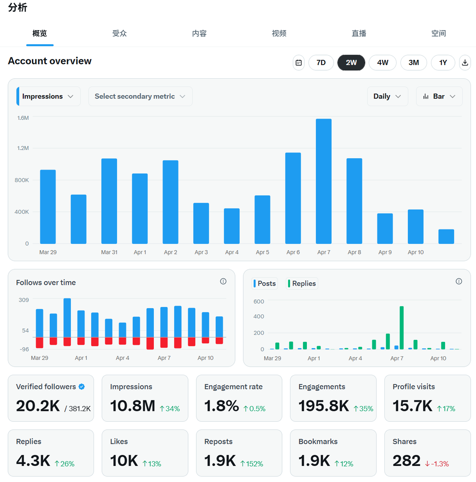Choose the 3M range button
476x482 pixels.
[413, 63]
